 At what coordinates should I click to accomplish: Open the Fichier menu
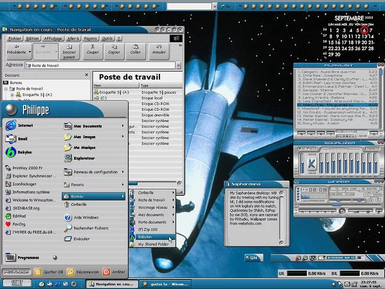[15, 38]
